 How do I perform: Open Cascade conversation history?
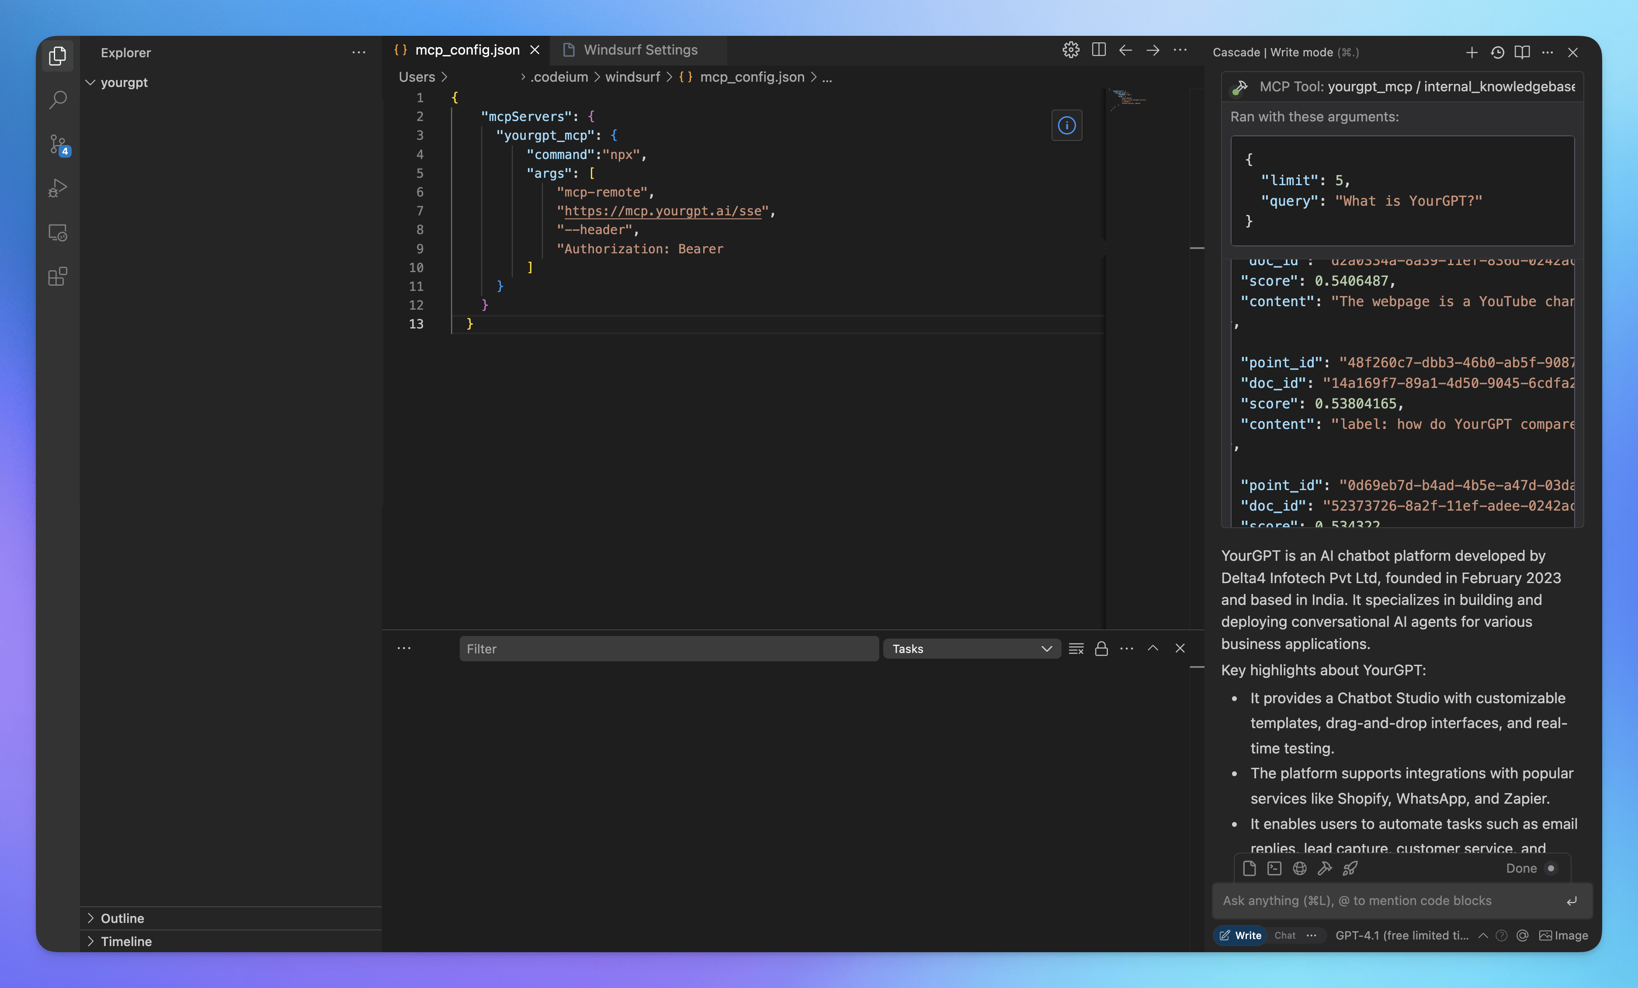tap(1497, 52)
